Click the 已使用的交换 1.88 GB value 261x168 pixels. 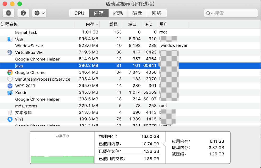(x=151, y=159)
